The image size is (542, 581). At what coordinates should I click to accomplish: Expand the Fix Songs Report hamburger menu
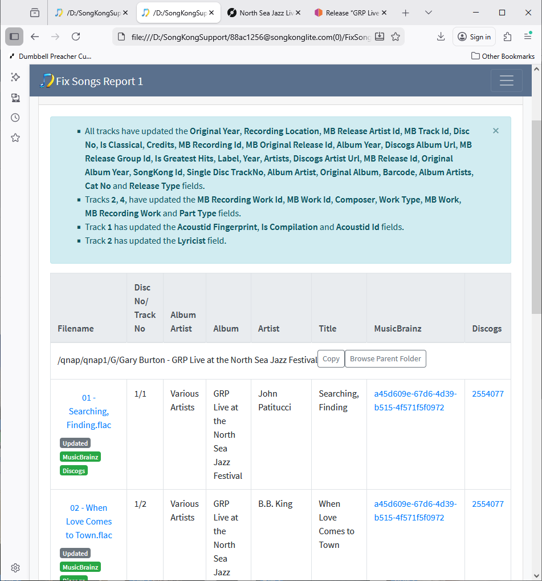[506, 81]
